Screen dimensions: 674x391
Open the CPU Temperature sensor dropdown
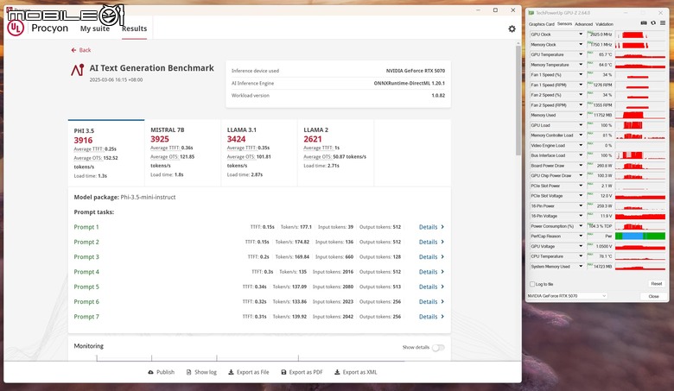point(581,256)
